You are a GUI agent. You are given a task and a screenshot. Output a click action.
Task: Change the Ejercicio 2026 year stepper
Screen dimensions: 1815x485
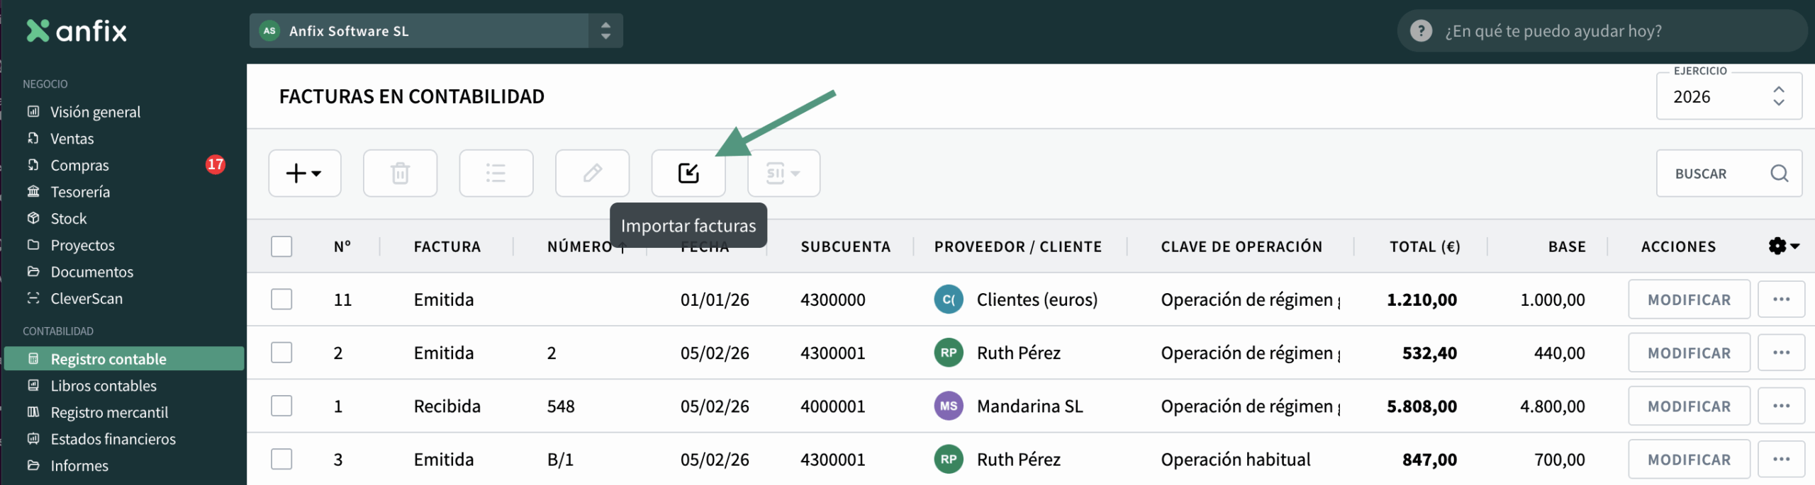point(1778,96)
